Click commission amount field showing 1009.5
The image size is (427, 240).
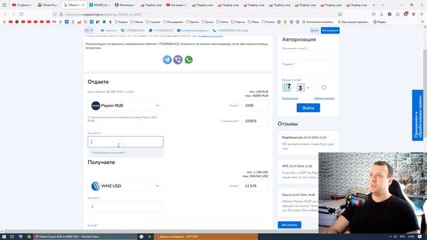[255, 121]
